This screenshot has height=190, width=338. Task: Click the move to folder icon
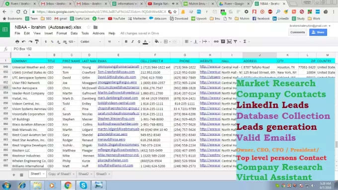pos(95,27)
